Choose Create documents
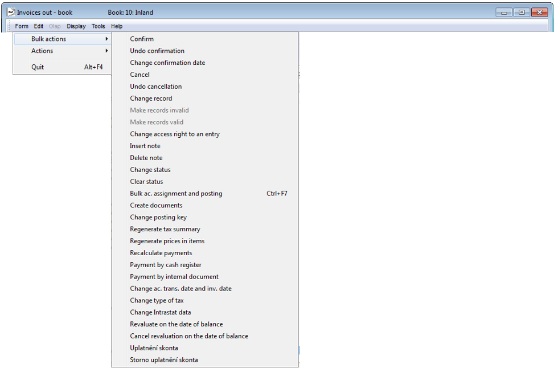The height and width of the screenshot is (368, 554). [x=205, y=206]
